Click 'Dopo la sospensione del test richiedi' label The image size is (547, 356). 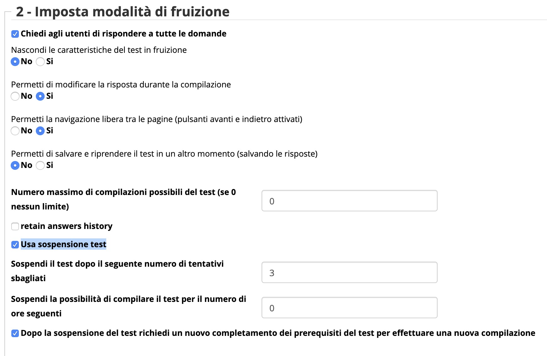click(278, 333)
